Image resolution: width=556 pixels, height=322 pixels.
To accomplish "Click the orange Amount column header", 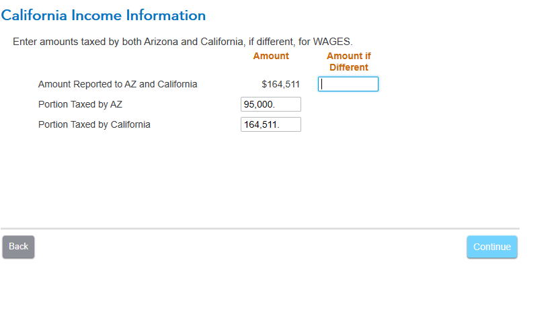I will (x=271, y=56).
